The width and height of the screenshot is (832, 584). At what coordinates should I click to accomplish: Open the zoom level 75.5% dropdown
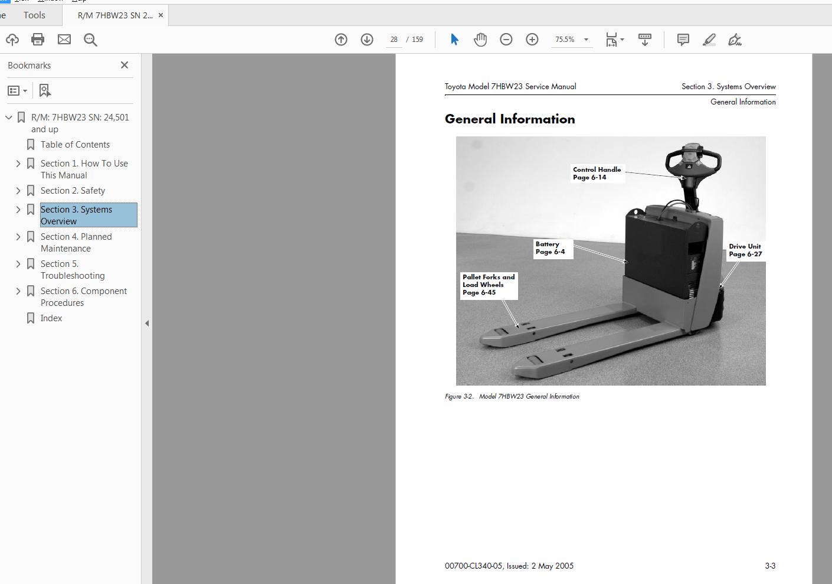click(x=586, y=40)
